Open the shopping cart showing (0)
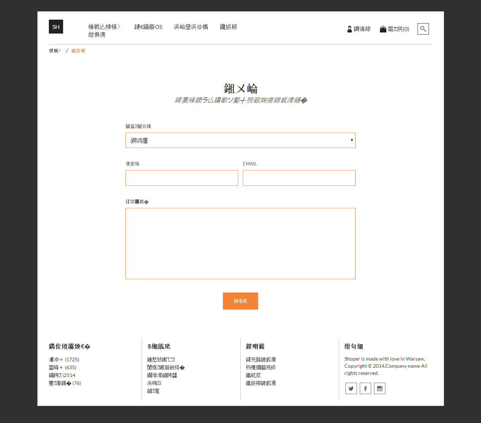Screen dimensions: 481x423 pyautogui.click(x=394, y=29)
